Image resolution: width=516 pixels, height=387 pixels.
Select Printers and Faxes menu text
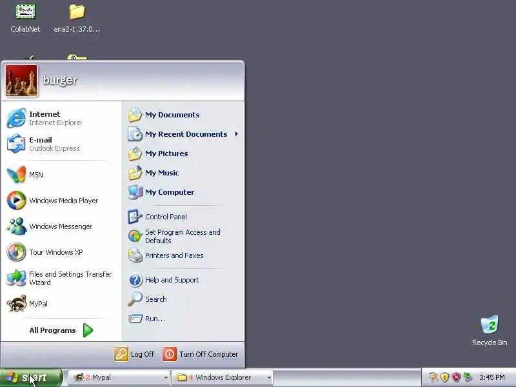[174, 255]
